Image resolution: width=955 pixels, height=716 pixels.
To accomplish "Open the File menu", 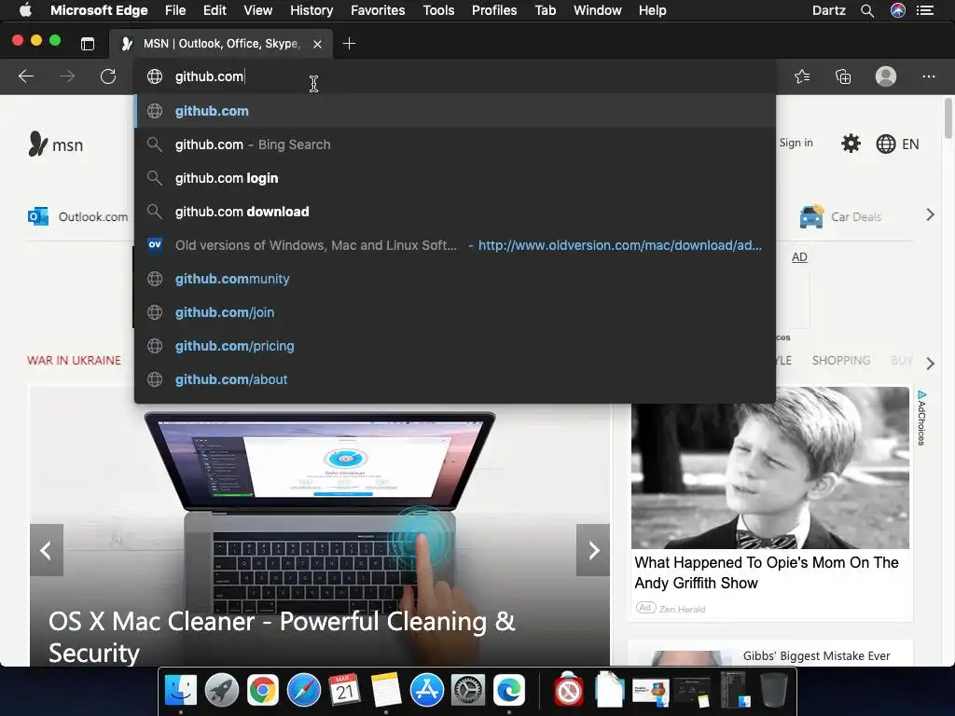I will pos(174,10).
